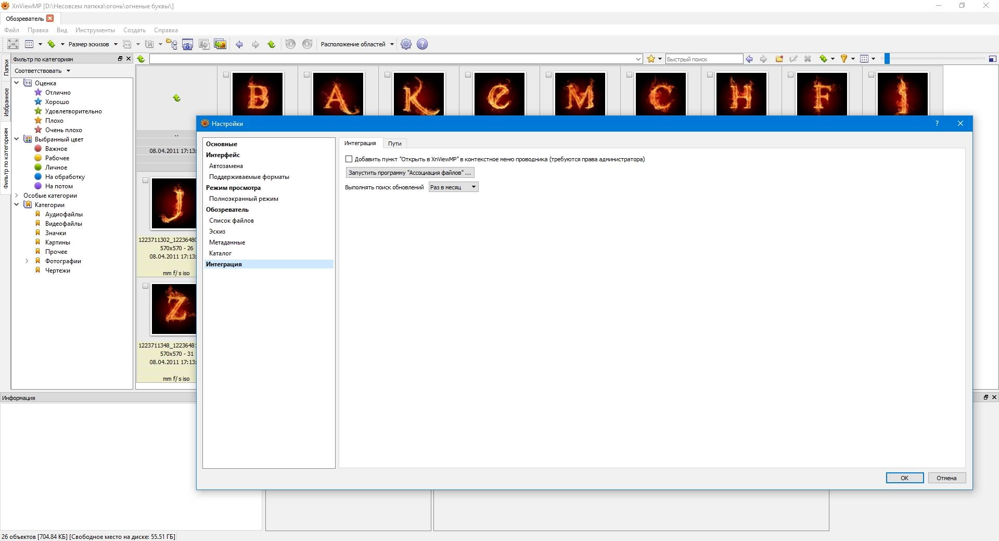999x541 pixels.
Task: Open the 'Справка' menu
Action: [x=166, y=30]
